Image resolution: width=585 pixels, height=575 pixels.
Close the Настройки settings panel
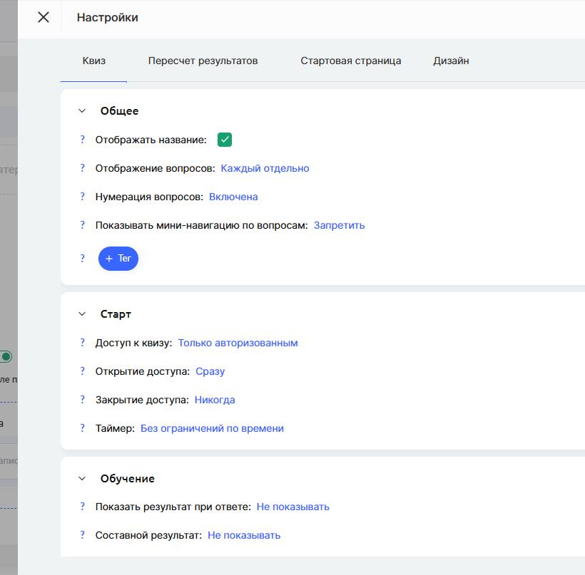[x=44, y=18]
